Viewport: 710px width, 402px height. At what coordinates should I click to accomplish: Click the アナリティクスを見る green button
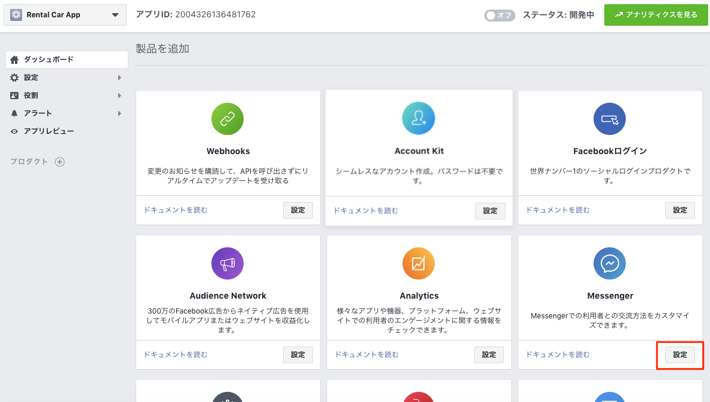[x=656, y=14]
